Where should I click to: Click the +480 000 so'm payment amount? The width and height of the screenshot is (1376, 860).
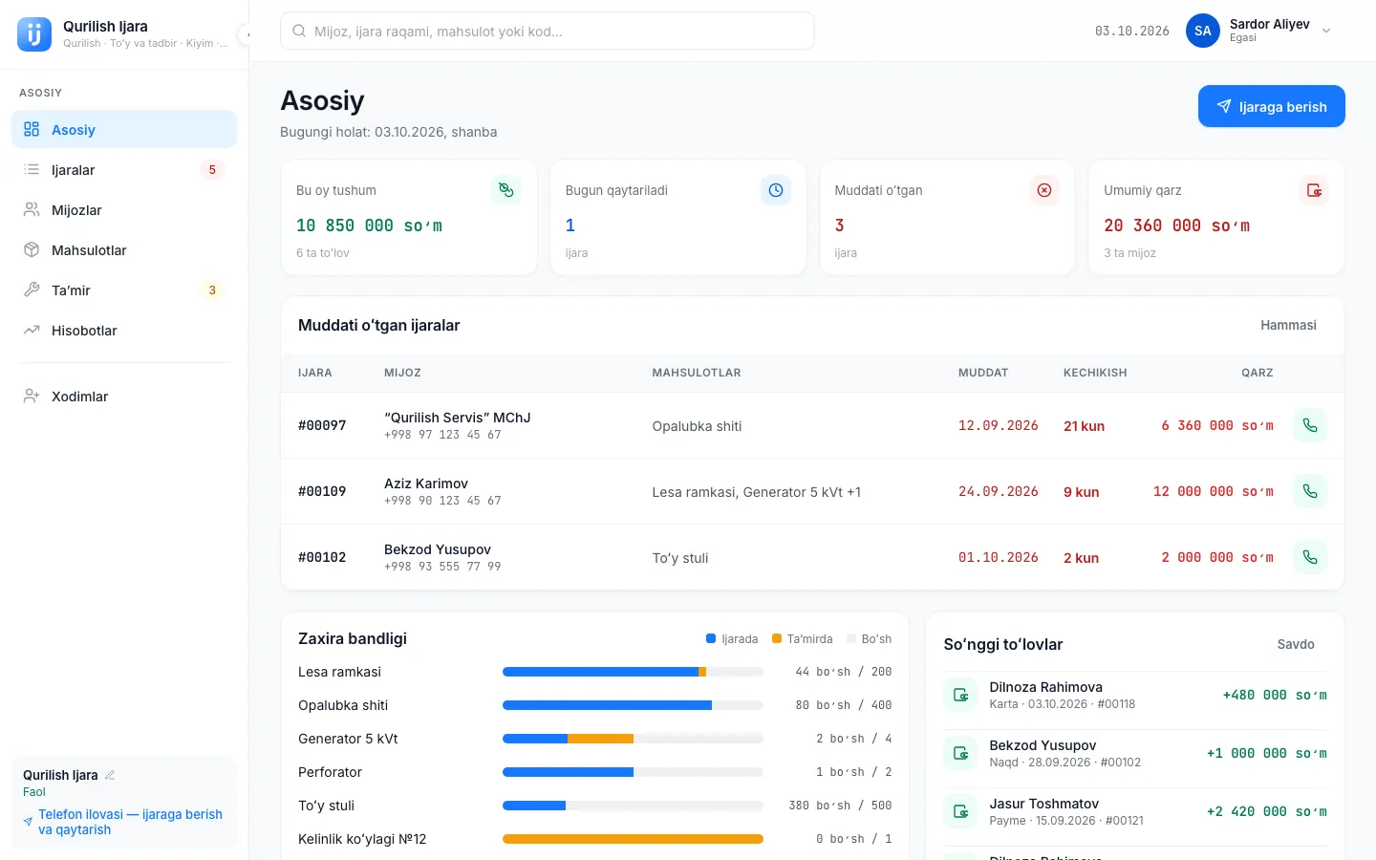[1275, 695]
